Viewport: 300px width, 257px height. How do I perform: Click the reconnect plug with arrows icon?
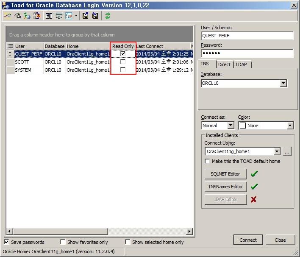pos(27,16)
